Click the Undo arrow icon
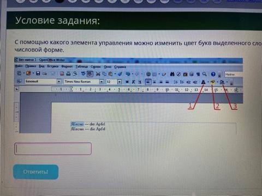The width and height of the screenshot is (262, 196). point(128,74)
